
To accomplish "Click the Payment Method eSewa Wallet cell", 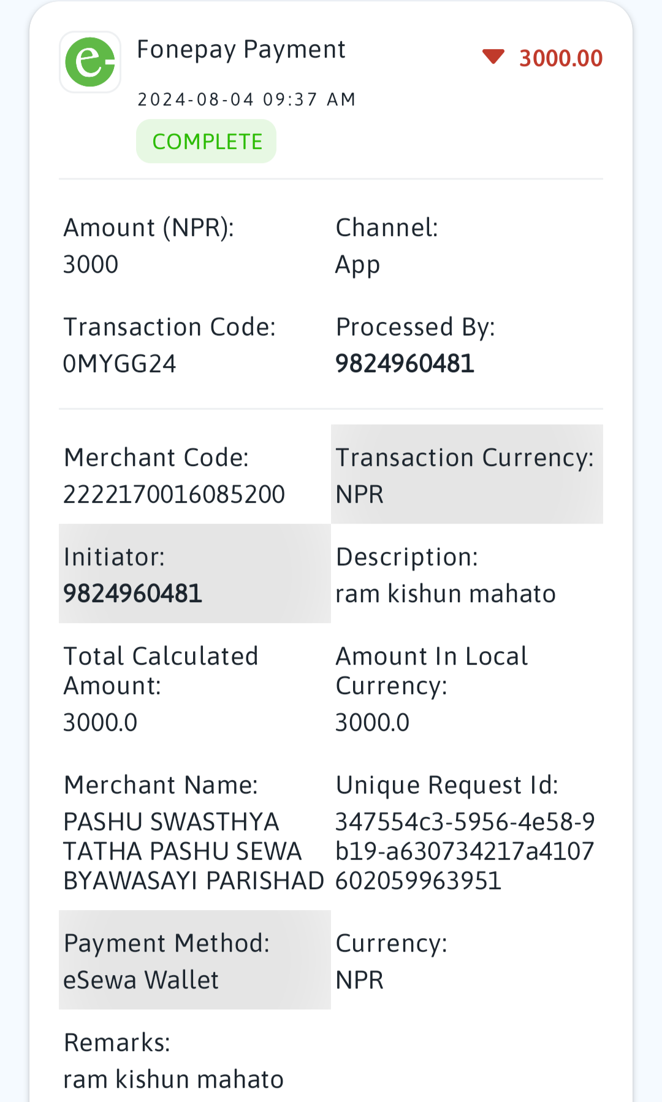I will click(x=195, y=960).
